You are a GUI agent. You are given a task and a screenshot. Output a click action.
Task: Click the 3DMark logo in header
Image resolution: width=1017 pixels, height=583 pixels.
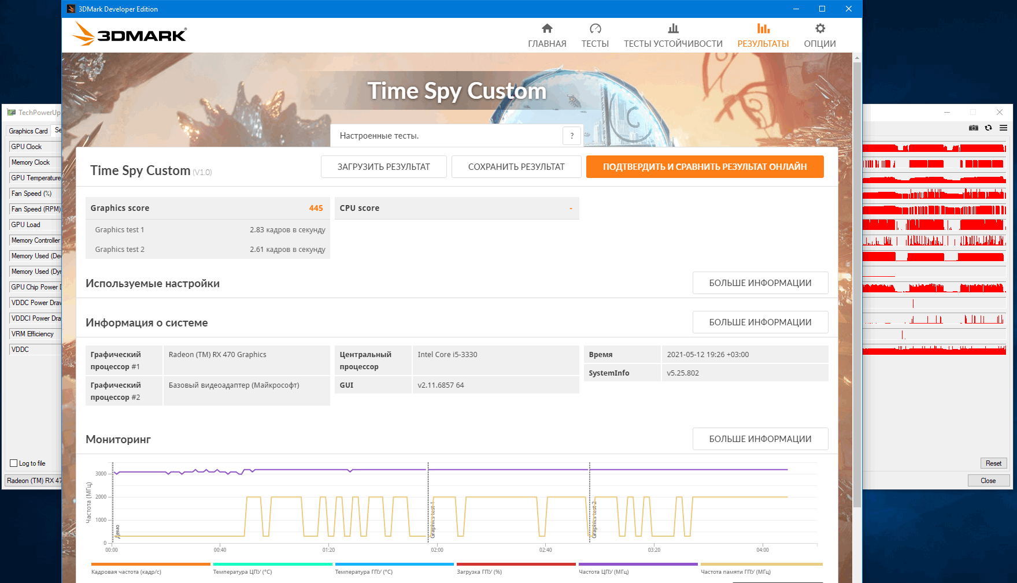tap(130, 34)
